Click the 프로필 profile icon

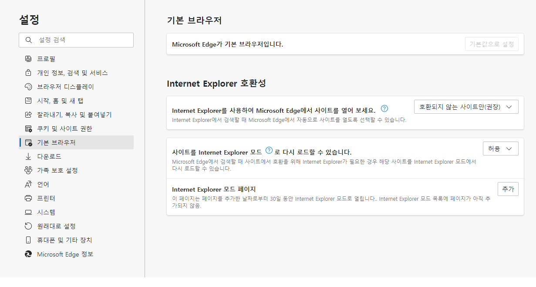(x=28, y=59)
